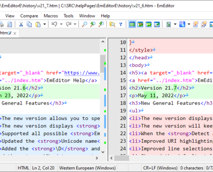Screen dimensions: 213x172
Task: Click the down arrow of left pane scrollbar
Action: tap(103, 152)
